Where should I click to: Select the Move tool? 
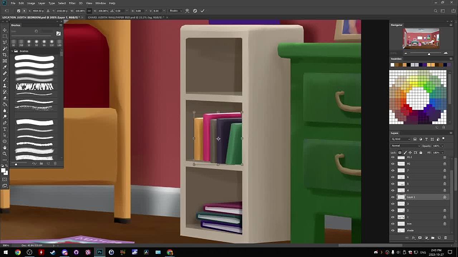tap(5, 30)
